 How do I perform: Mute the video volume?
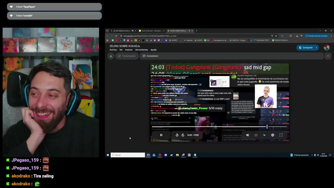tap(248, 135)
